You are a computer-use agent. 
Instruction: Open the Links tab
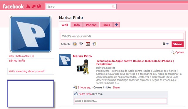pos(106,25)
